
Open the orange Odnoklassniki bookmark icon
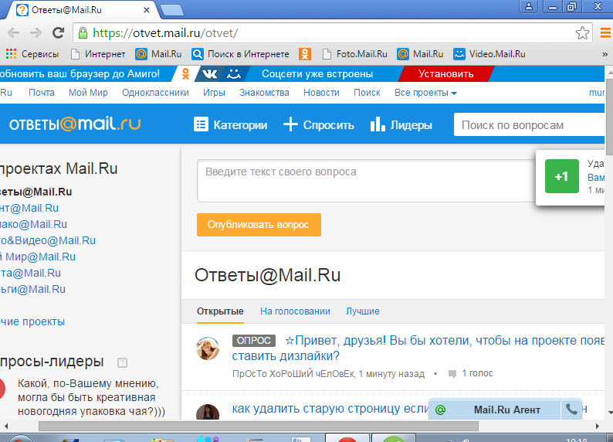click(x=305, y=54)
